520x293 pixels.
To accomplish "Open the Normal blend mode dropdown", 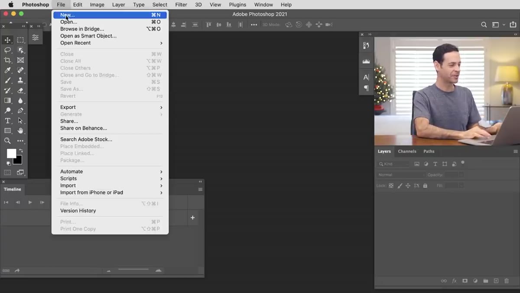I will (401, 175).
